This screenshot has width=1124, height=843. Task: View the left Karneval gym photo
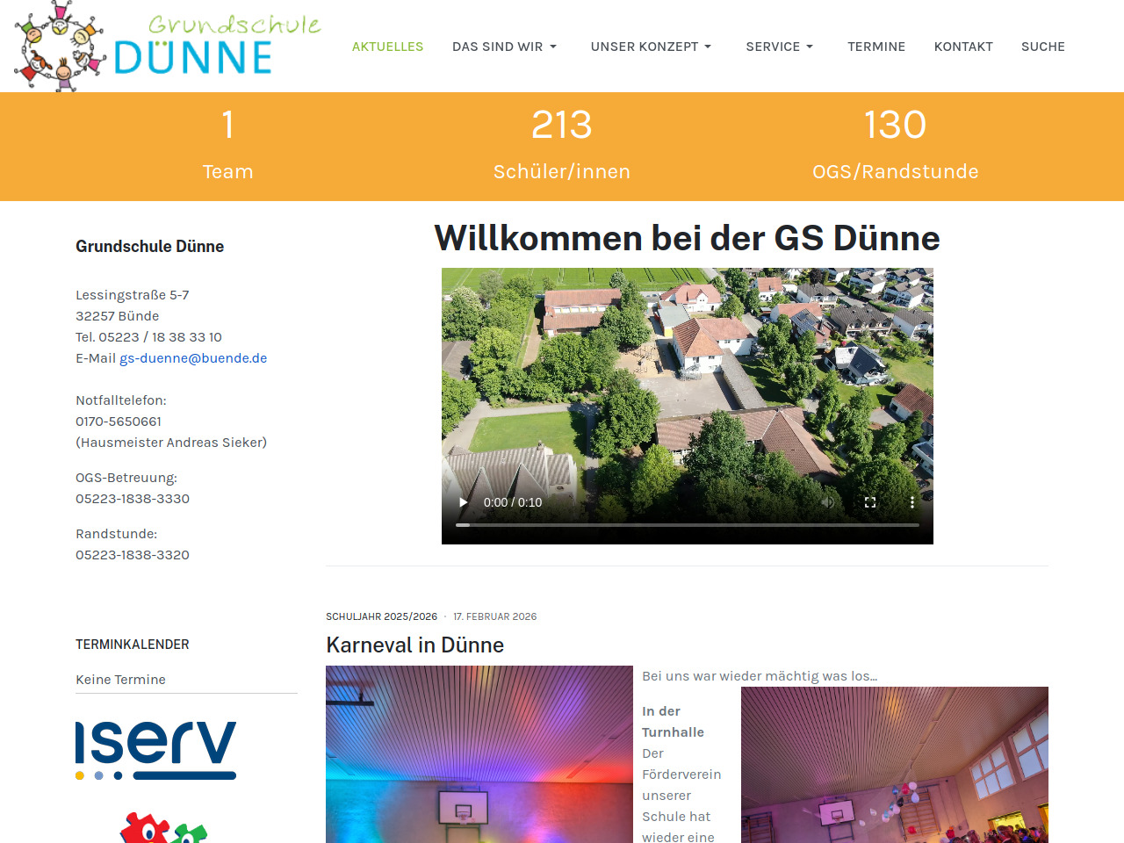[479, 755]
